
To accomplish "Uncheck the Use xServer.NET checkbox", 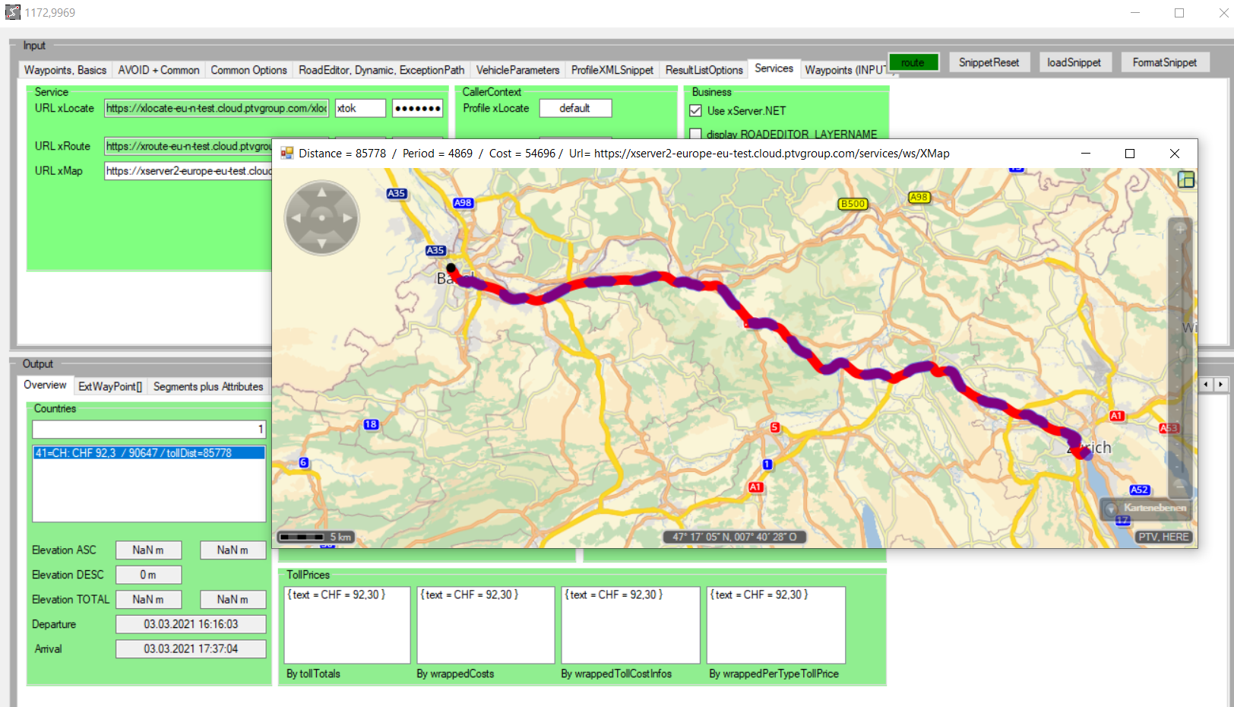I will [695, 111].
